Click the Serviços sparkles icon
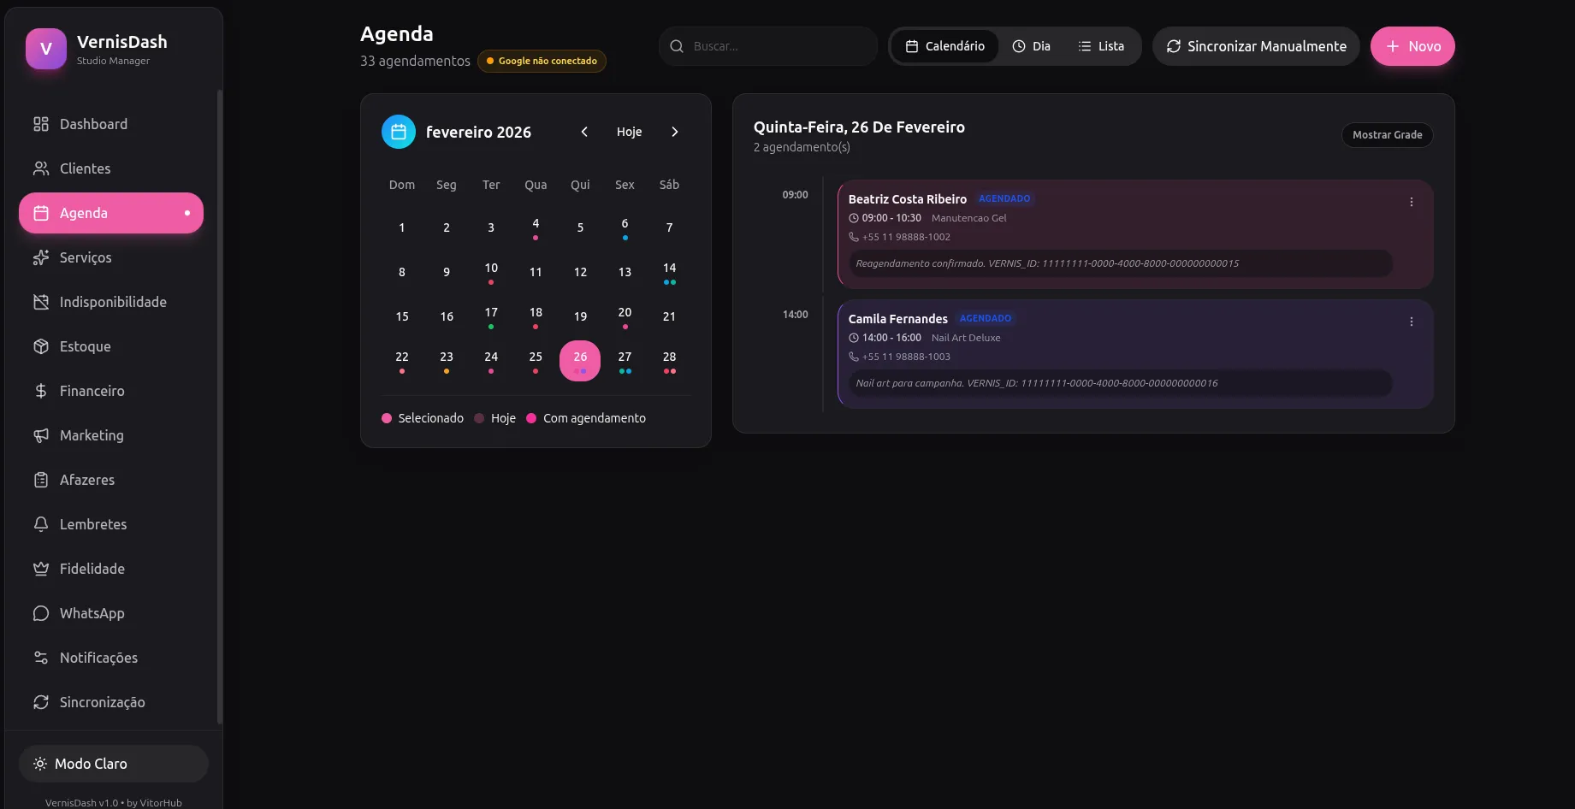Image resolution: width=1575 pixels, height=809 pixels. [x=41, y=257]
